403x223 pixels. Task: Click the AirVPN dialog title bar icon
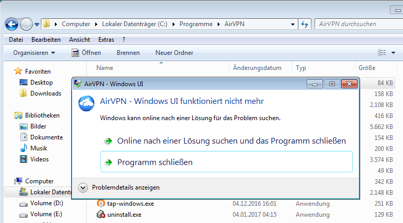[x=78, y=84]
